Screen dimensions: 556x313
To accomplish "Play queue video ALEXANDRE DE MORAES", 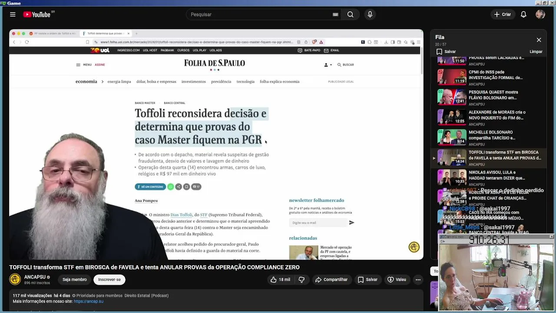I will pos(489,117).
